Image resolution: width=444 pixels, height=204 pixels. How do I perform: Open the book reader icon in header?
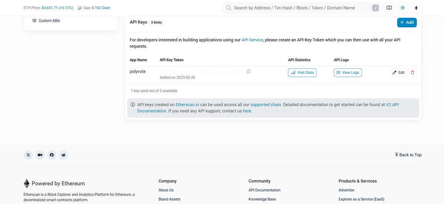[389, 8]
